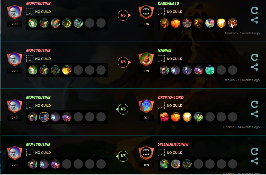Share the battle against CRYPTO-LORD
This screenshot has height=175, width=266.
(254, 114)
